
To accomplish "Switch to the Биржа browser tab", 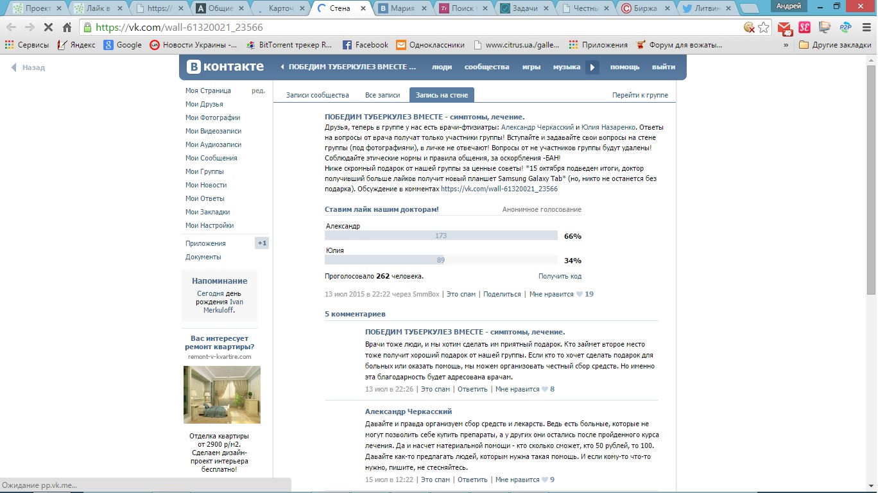I will (645, 9).
